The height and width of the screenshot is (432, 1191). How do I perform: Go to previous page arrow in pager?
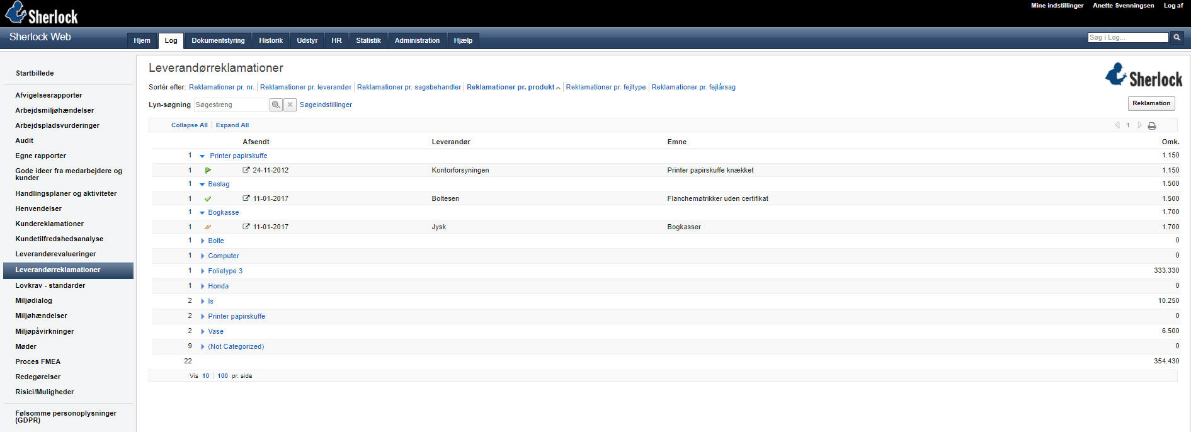(1117, 125)
